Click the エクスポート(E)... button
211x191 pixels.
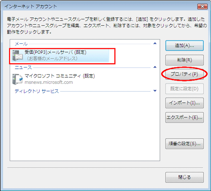point(184,117)
